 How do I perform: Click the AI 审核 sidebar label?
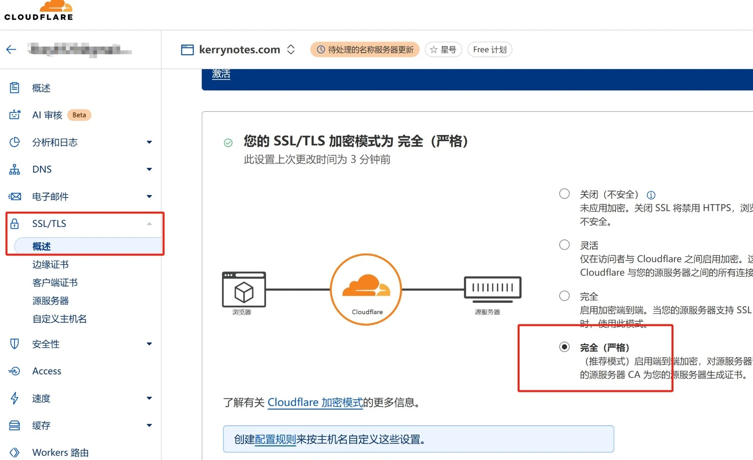pyautogui.click(x=47, y=115)
